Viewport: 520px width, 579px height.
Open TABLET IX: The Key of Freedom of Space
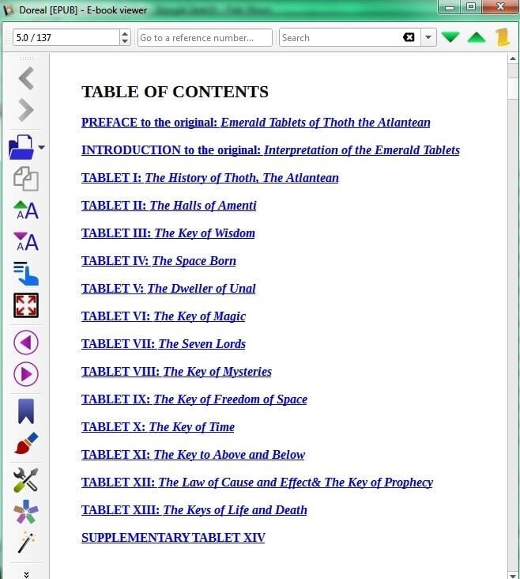point(194,399)
